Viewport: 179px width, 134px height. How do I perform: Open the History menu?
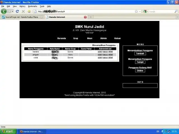point(22,6)
